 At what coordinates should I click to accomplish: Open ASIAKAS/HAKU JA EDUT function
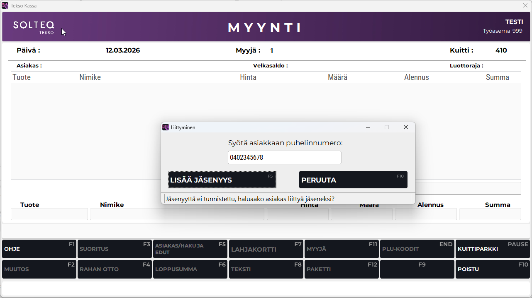190,249
